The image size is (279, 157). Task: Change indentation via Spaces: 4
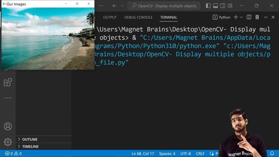pyautogui.click(x=167, y=154)
